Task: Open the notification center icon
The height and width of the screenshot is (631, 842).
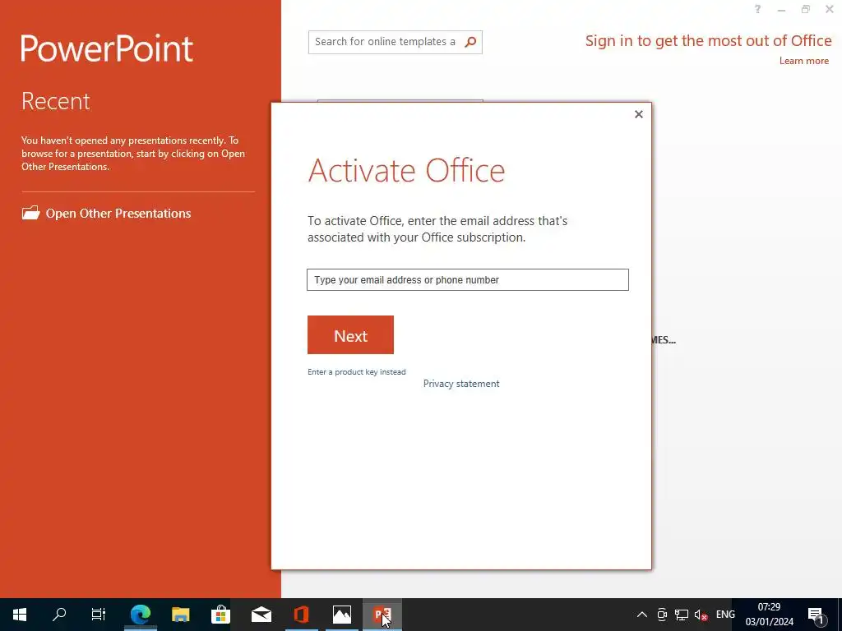Action: click(x=817, y=615)
